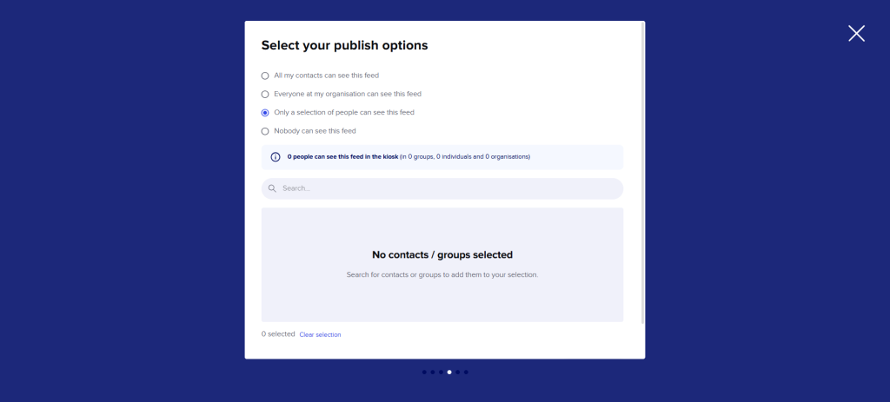
Task: Click the active fourth pagination dot
Action: [449, 372]
